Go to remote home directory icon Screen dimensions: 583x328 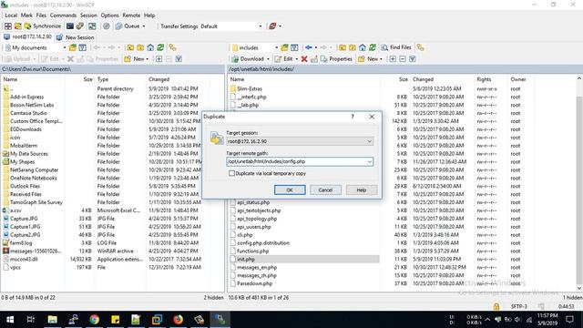[363, 47]
